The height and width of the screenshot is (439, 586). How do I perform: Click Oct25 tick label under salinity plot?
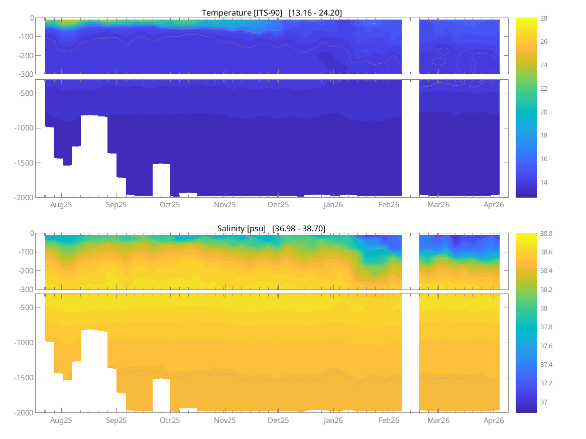[x=170, y=420]
